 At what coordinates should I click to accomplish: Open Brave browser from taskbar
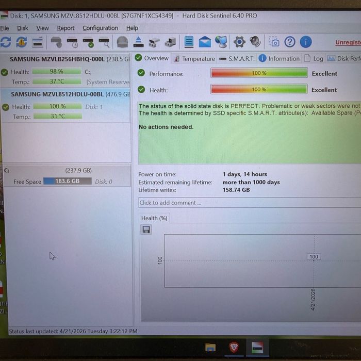tap(234, 347)
